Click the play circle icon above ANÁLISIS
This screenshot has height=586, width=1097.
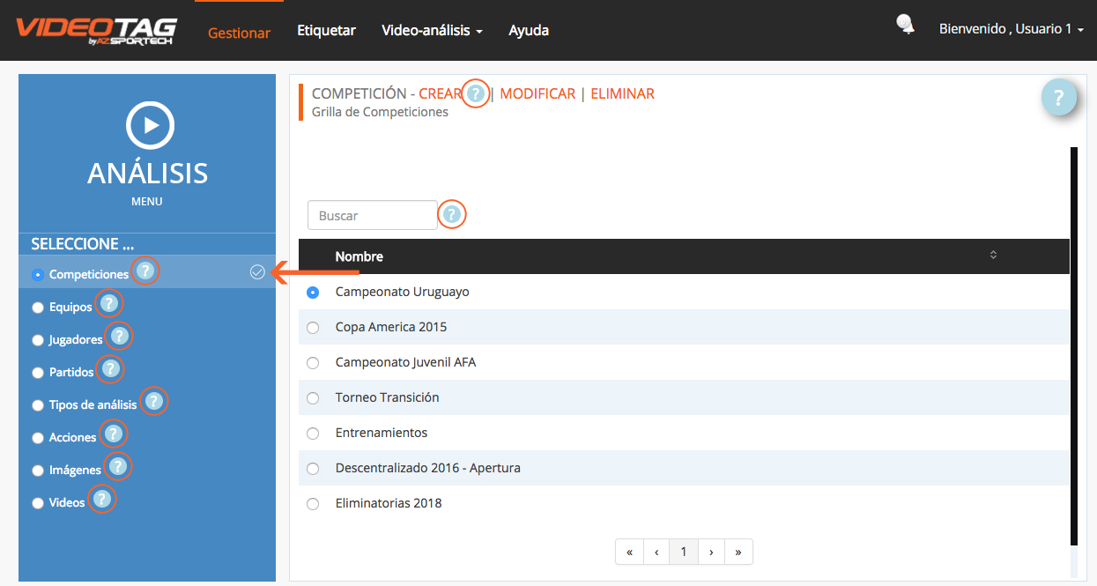(x=151, y=125)
